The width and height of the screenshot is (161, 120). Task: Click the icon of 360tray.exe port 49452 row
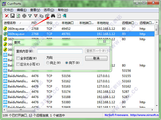[5, 29]
